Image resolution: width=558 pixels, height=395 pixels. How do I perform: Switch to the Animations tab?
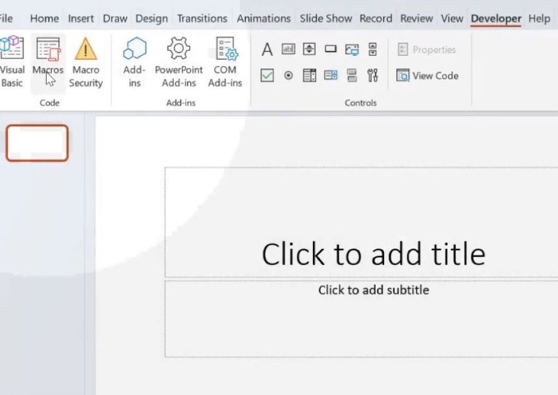(263, 18)
